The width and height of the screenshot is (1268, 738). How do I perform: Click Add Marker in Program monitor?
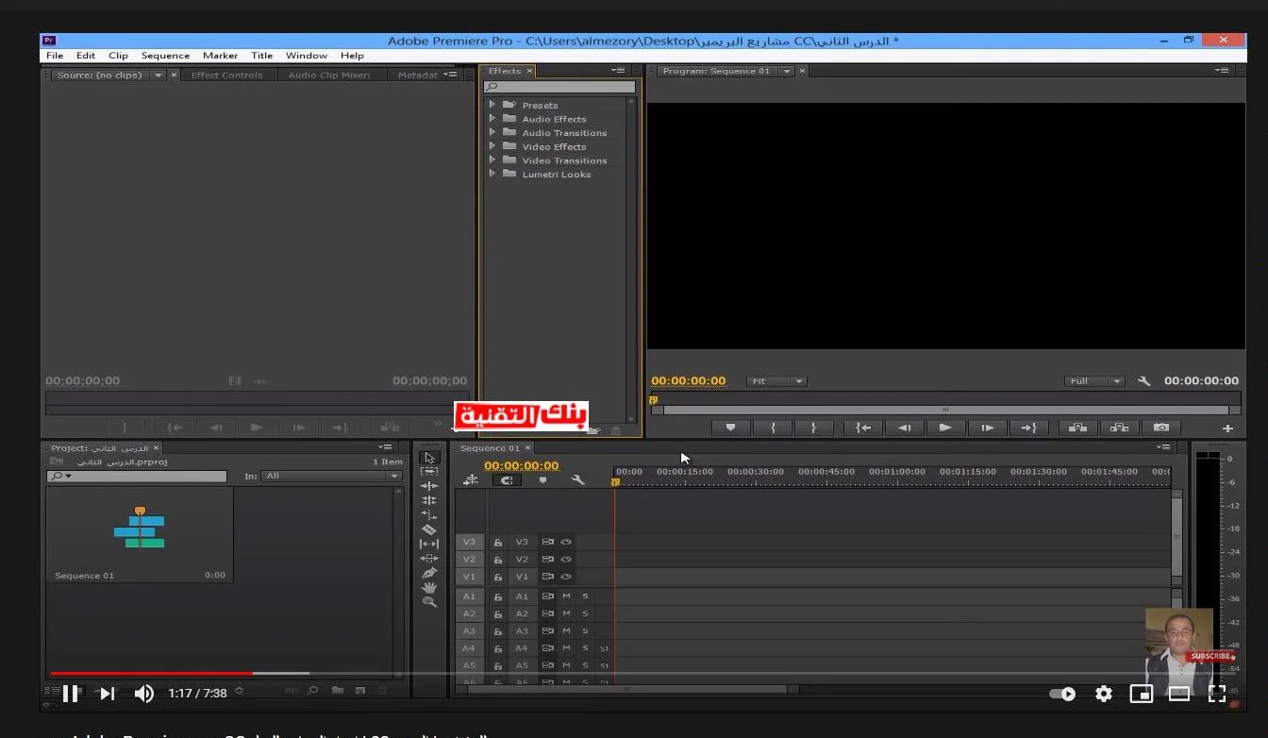point(730,428)
